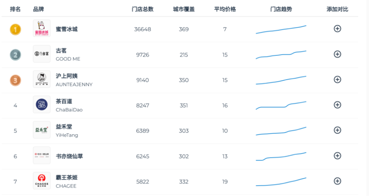Add 霸王茶姬 to comparison
Screen dimensions: 369x196
click(x=337, y=181)
